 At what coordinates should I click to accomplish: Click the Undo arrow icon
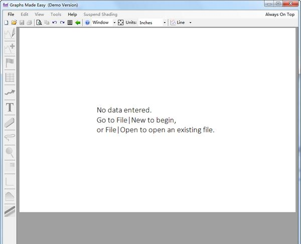point(55,23)
